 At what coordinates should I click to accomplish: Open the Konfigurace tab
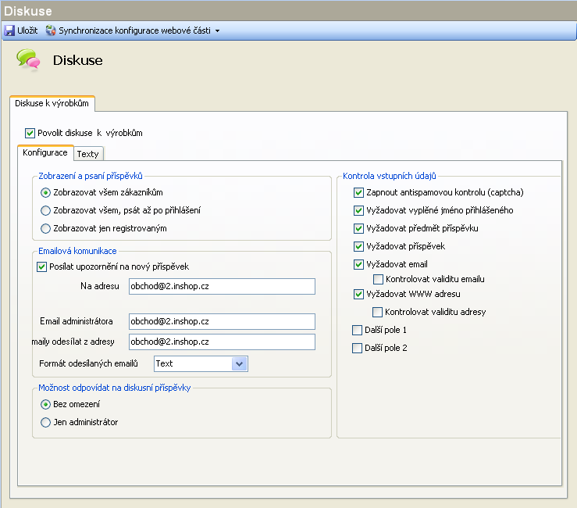pos(45,153)
